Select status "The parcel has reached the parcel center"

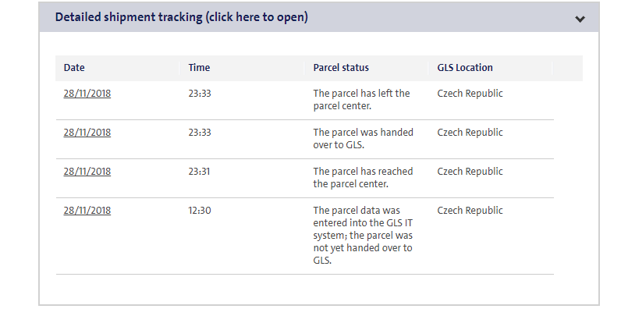pos(363,177)
